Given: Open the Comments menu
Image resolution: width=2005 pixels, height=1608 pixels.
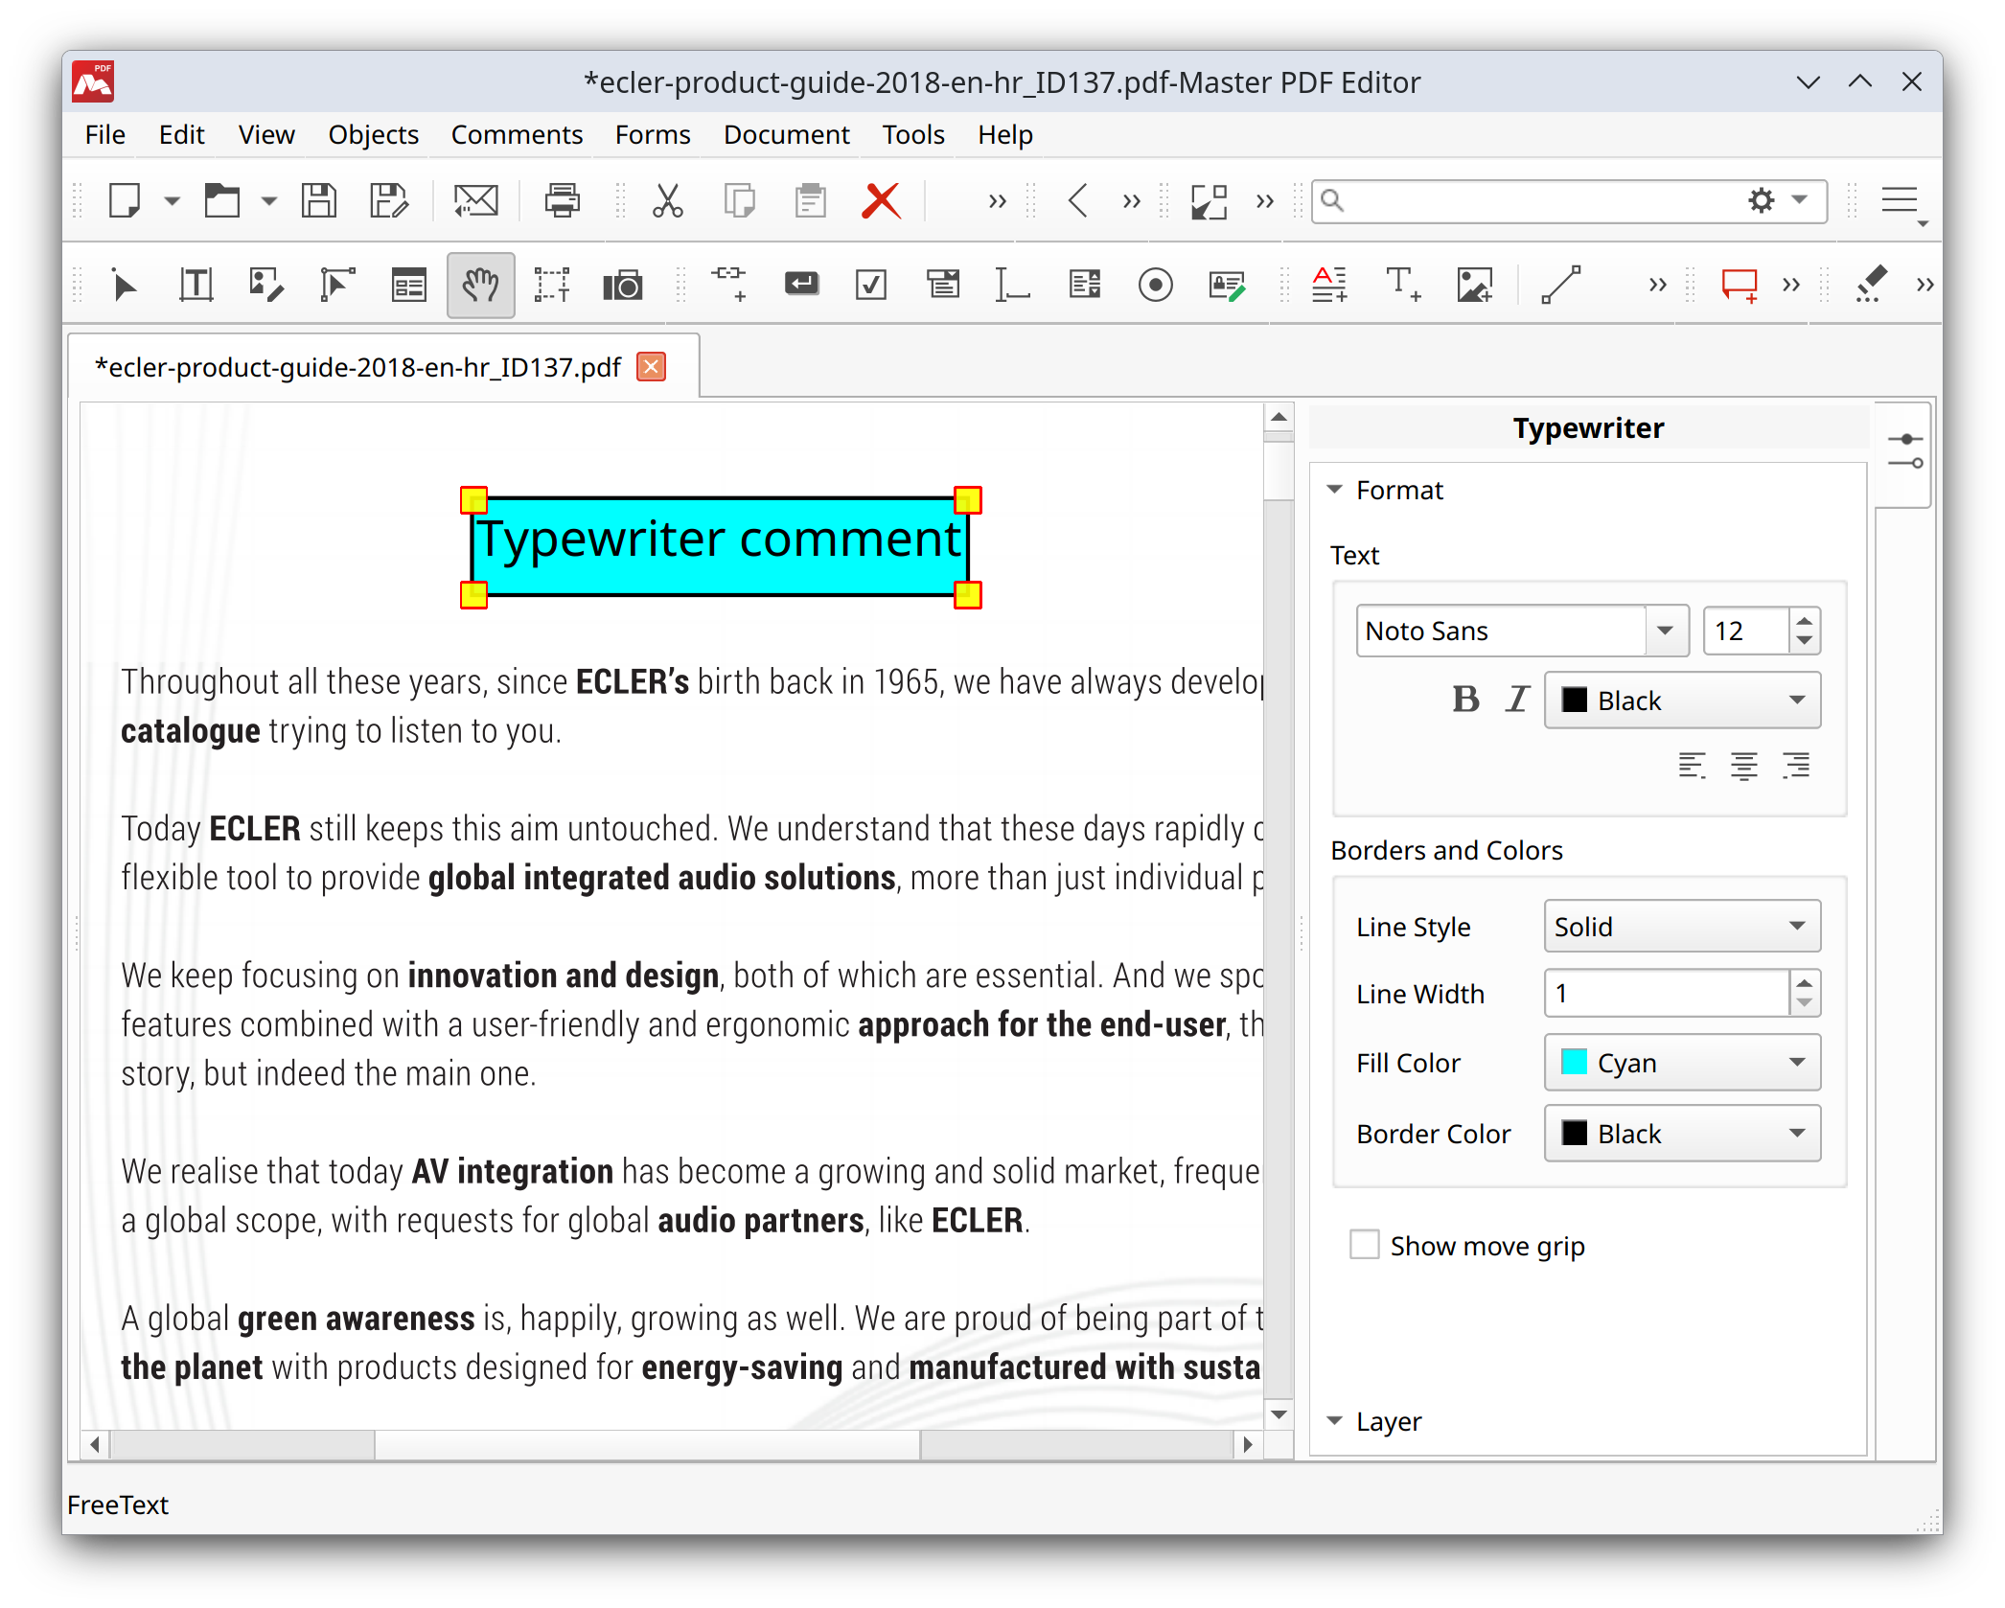Looking at the screenshot, I should coord(516,134).
